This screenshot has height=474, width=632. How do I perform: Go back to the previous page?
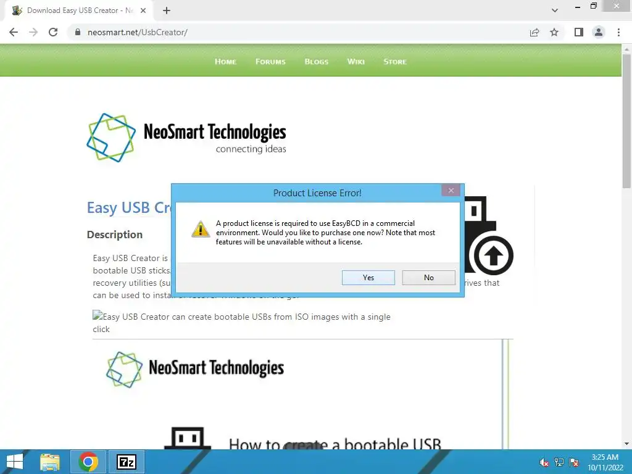(14, 32)
